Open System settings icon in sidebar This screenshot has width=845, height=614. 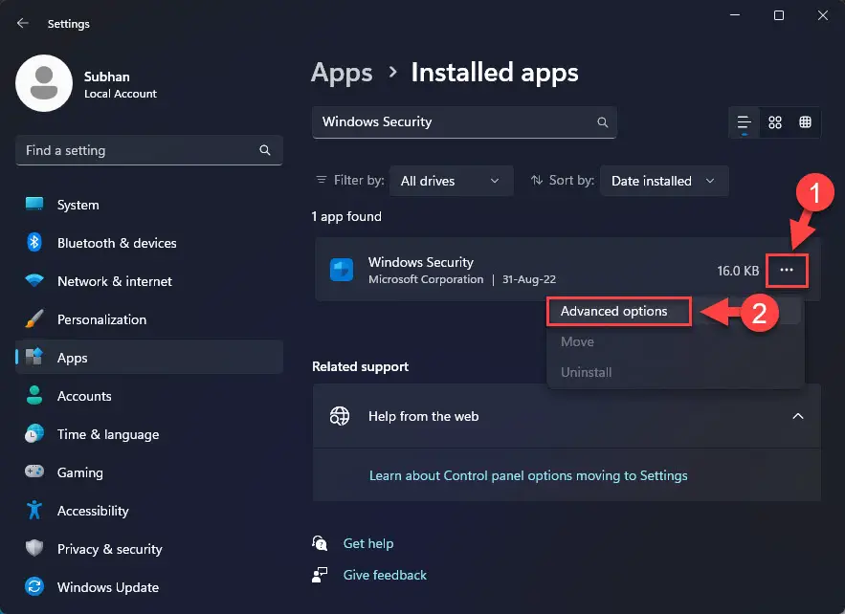[x=34, y=204]
